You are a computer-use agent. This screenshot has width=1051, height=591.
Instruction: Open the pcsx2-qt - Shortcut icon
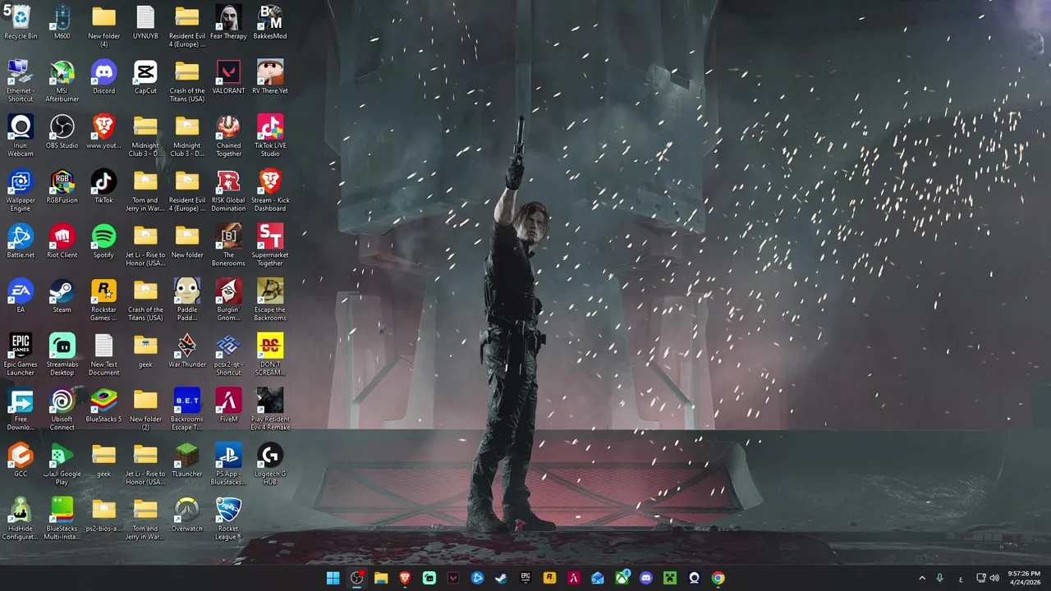click(228, 355)
